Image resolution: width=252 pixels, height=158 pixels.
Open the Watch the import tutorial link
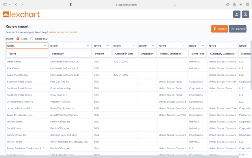[x=63, y=32]
